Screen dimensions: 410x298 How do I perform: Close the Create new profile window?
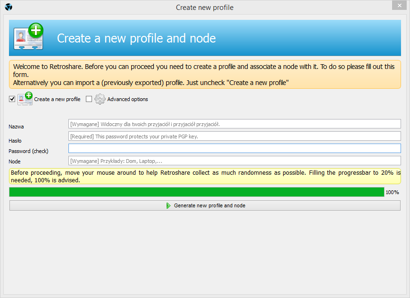point(399,5)
